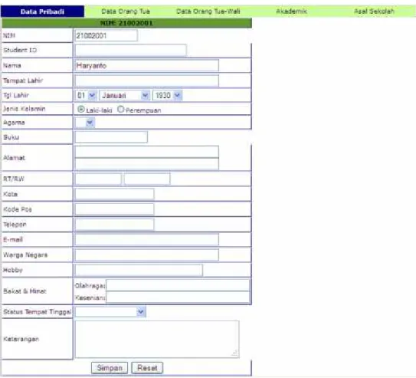
Task: Click the first Alamat line field
Action: pyautogui.click(x=147, y=152)
